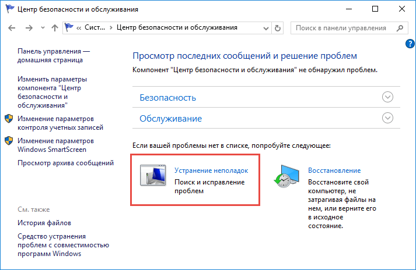Open 'Изменение параметров Windows SmartScreen'

coord(55,145)
